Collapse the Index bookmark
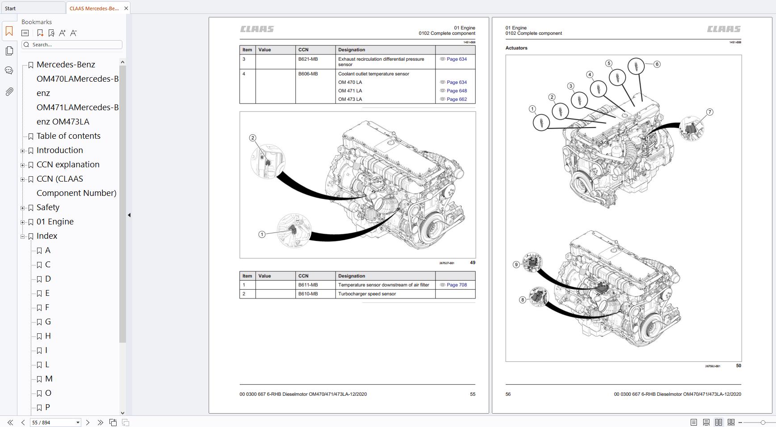The image size is (776, 427). [22, 236]
